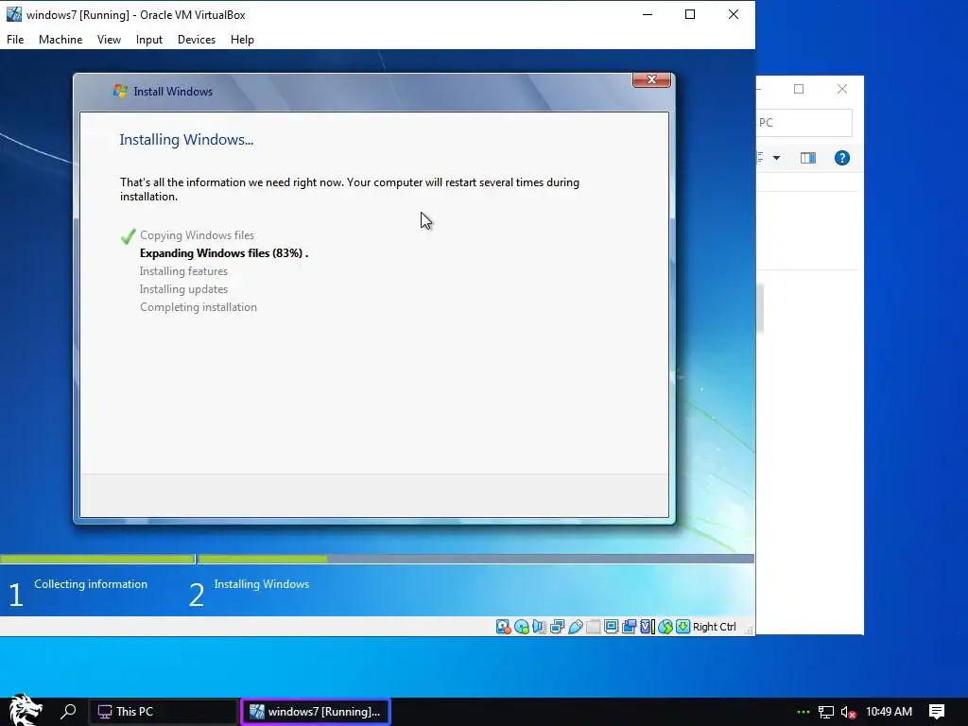Minimize the VirtualBox window
The height and width of the screenshot is (726, 968).
[x=648, y=14]
